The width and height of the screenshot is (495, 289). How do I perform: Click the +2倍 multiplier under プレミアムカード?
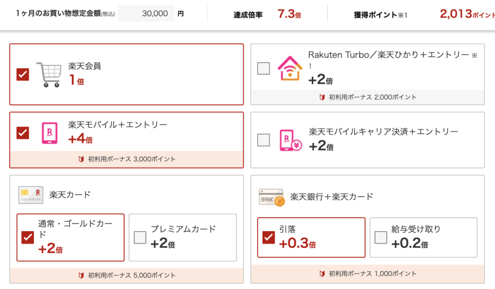pos(163,243)
